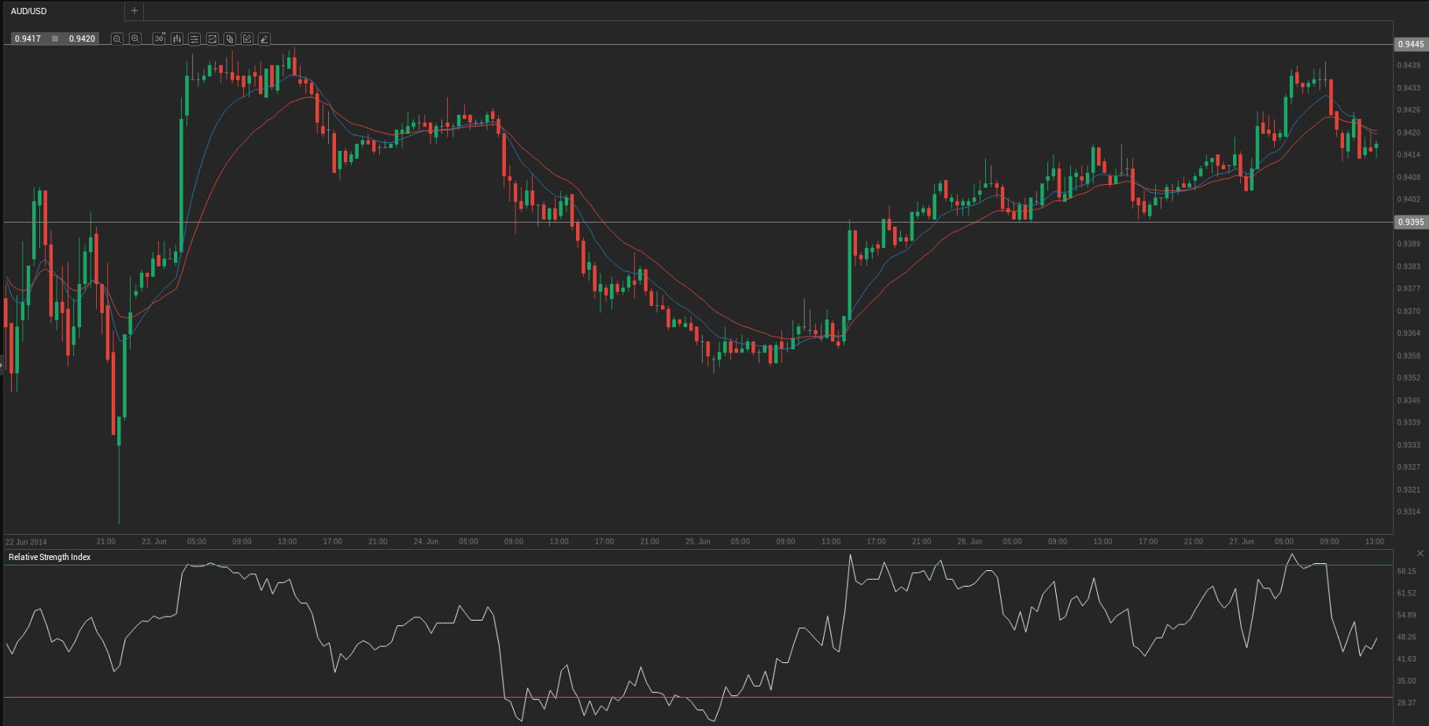Click the zoom in magnifier icon

135,39
